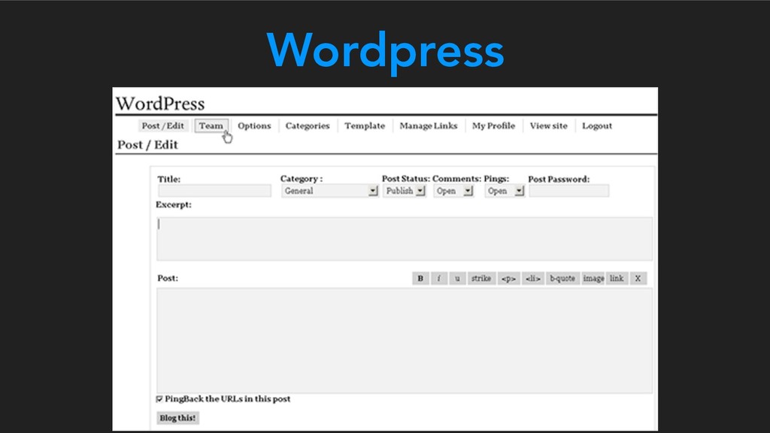
Task: Click the Blog this! button
Action: tap(177, 418)
